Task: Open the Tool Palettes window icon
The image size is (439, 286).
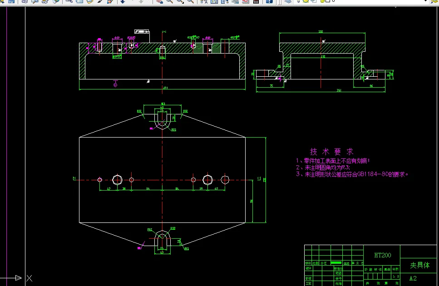Action: pyautogui.click(x=225, y=1)
